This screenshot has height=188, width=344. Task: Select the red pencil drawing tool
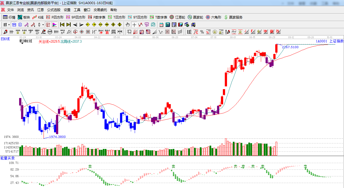click(x=5, y=32)
